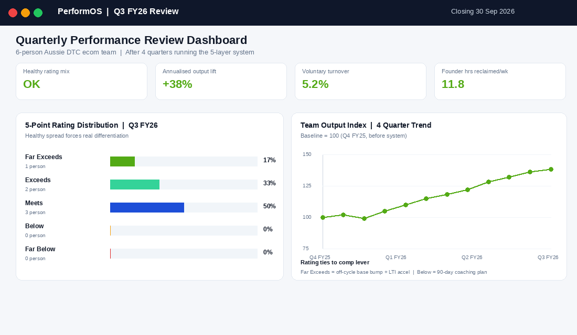
Task: Click the Q3 FY26 axis label
Action: 548,257
